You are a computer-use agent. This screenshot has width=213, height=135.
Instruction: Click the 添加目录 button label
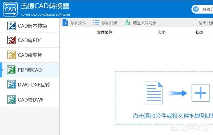pos(109,23)
